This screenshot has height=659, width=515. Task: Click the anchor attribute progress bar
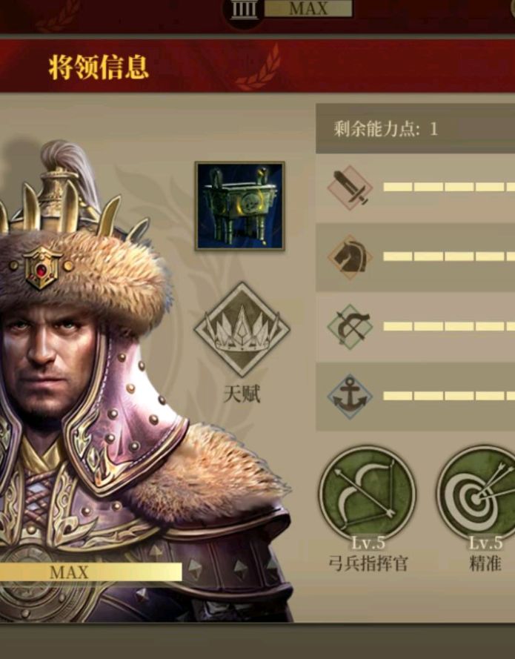pyautogui.click(x=449, y=396)
